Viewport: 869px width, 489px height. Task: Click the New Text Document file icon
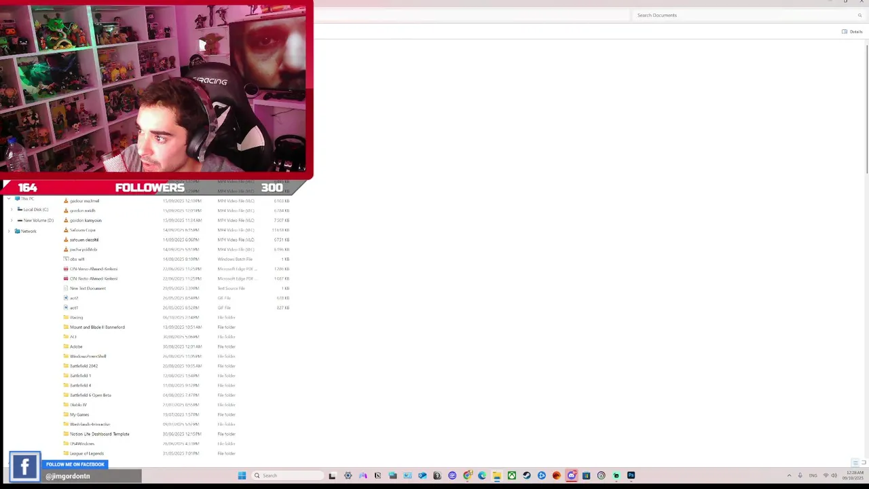click(66, 288)
